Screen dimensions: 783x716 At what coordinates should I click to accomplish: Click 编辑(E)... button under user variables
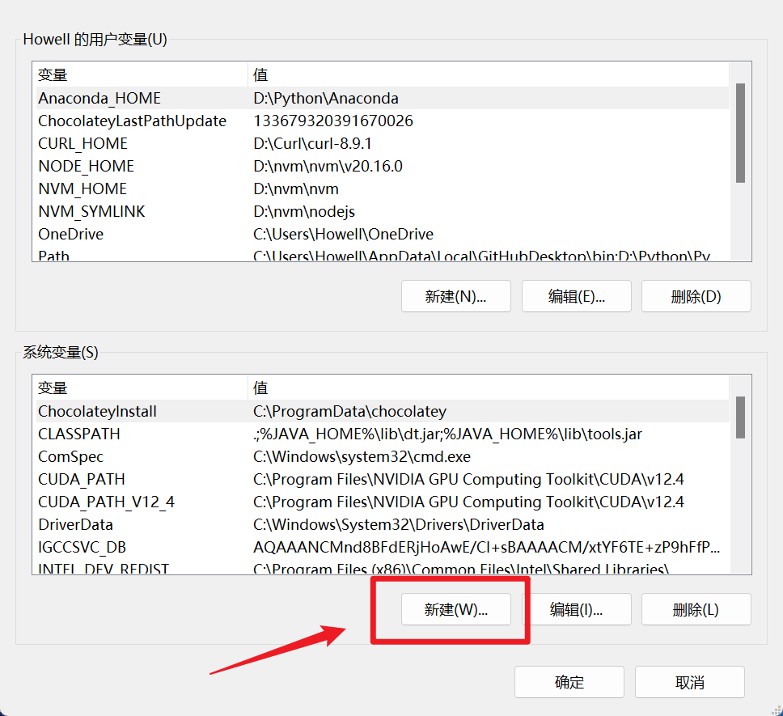[576, 296]
